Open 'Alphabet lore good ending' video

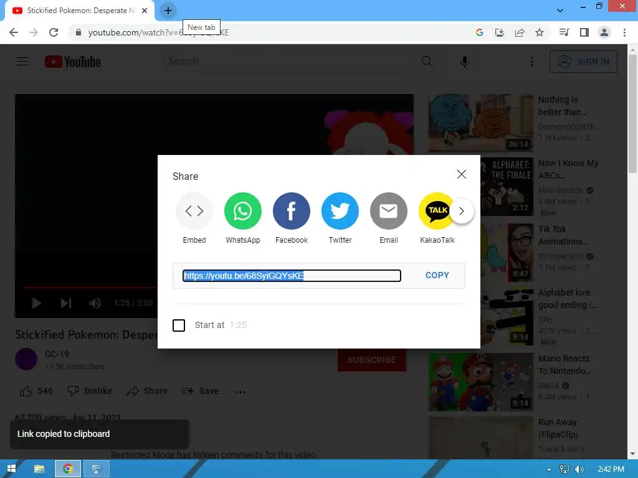[x=568, y=299]
